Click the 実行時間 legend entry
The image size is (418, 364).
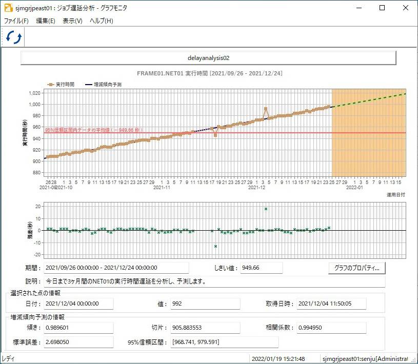(x=61, y=85)
